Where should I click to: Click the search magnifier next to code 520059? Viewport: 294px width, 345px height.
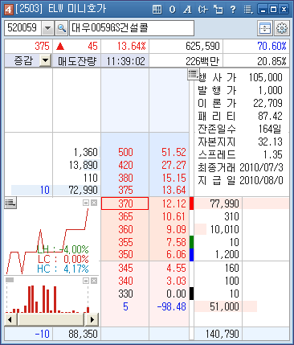(x=61, y=28)
